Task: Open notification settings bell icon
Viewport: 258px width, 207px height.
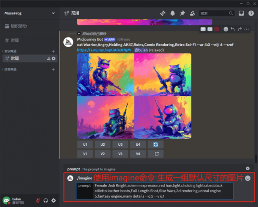Action: click(172, 13)
